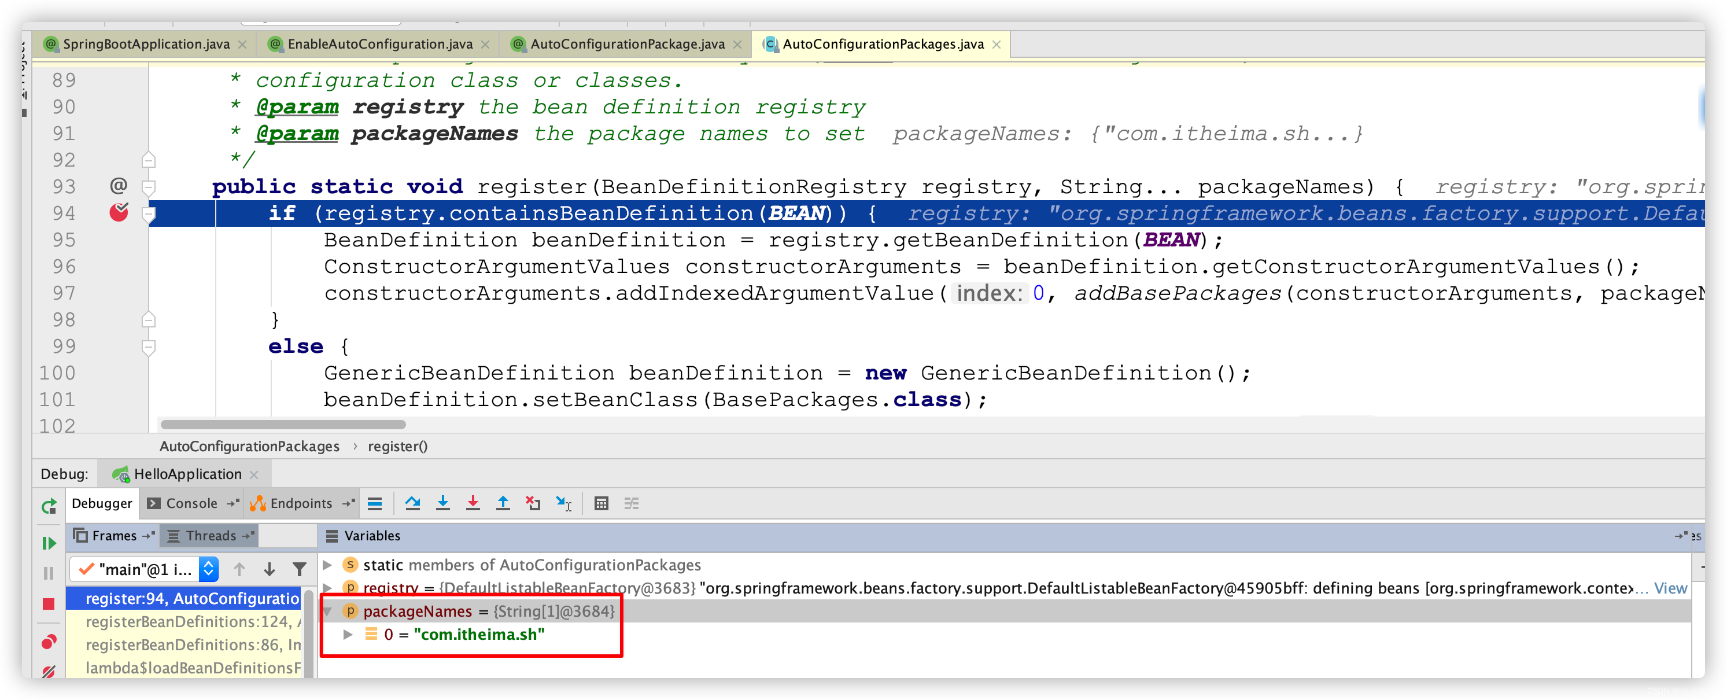
Task: Click the editor horizontal scrollbar thumb
Action: point(283,425)
